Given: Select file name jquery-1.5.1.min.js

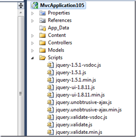Looking at the screenshot, I should (76, 80).
